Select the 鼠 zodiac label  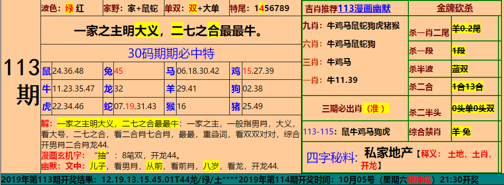pos(47,71)
